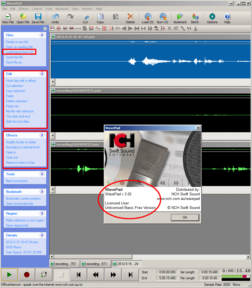Click the Cut scissors toolbar icon
The height and width of the screenshot is (288, 252).
85,19
